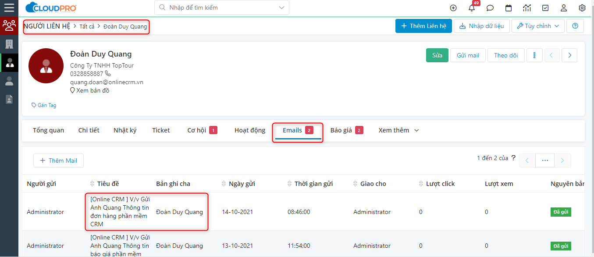Expand the Tùy chỉnh dropdown

click(538, 26)
